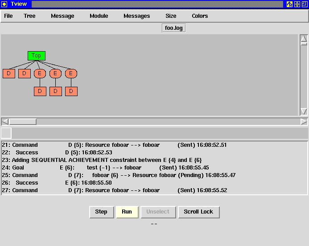The height and width of the screenshot is (246, 309).
Task: Toggle the small square box above the log
Action: tap(6, 133)
